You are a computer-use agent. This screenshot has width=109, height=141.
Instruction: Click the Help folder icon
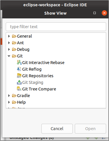click(x=14, y=102)
